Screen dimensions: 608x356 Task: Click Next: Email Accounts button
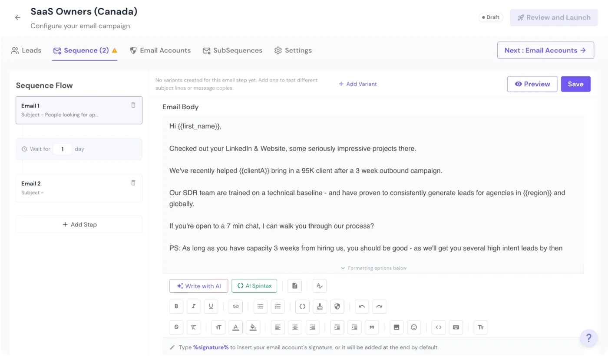pos(545,50)
